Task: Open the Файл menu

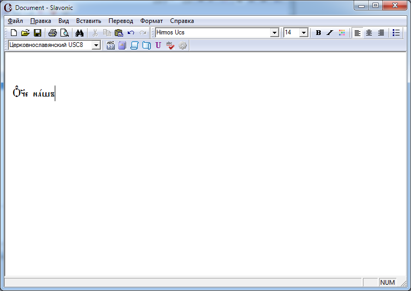Action: (15, 21)
